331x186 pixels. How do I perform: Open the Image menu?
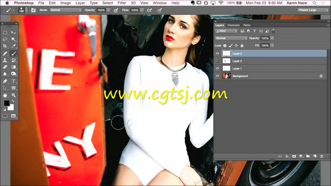[x=65, y=3]
